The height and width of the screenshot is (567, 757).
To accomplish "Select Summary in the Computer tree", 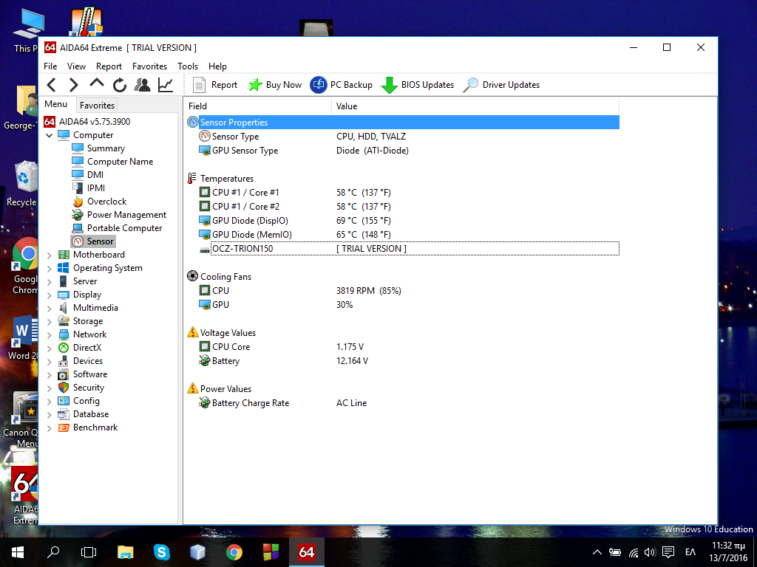I will click(98, 148).
